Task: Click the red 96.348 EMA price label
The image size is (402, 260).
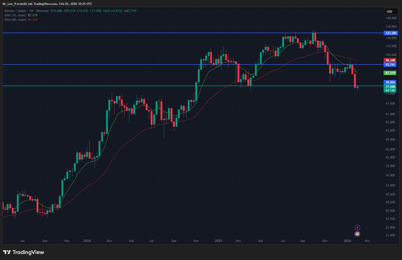Action: (x=390, y=60)
